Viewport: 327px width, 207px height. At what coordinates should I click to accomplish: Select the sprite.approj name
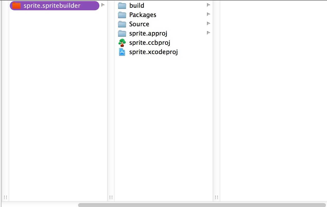pyautogui.click(x=148, y=33)
